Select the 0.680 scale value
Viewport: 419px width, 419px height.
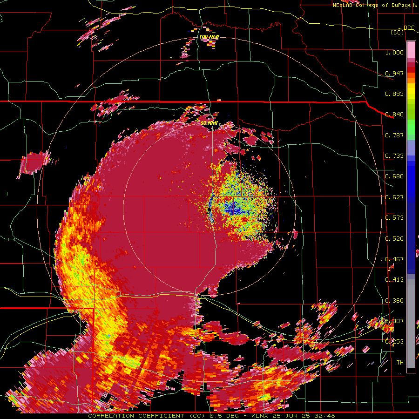[x=394, y=176]
